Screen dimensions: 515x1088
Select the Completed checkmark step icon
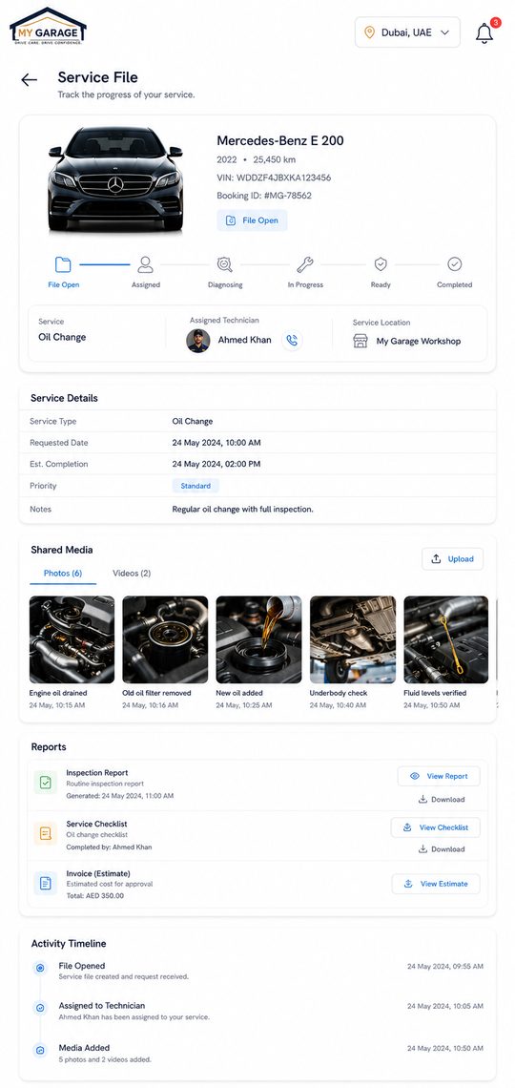coord(455,264)
